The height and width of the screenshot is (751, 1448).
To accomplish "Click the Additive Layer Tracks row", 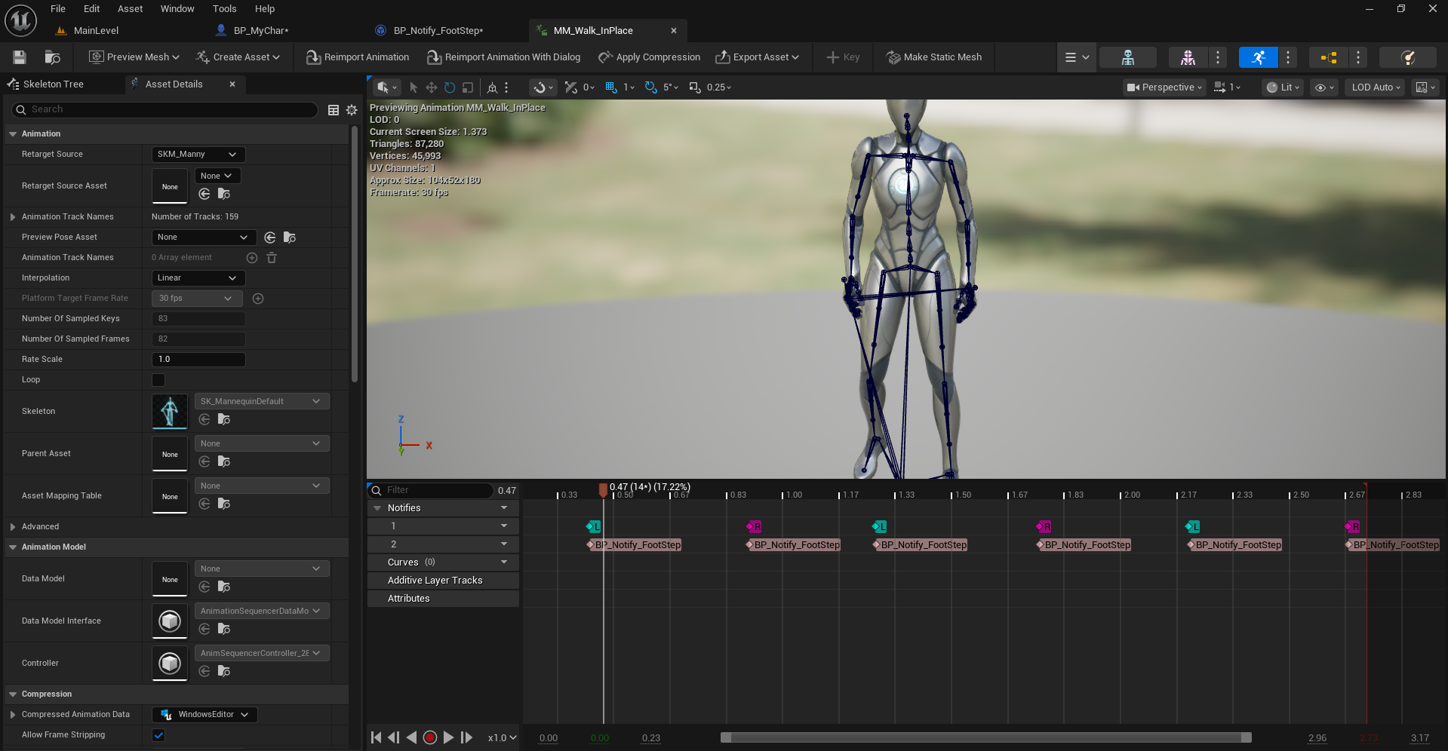I will [x=443, y=581].
